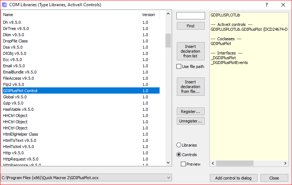Click the COM Libraries title bar app icon
Image resolution: width=292 pixels, height=185 pixels.
[x=4, y=5]
